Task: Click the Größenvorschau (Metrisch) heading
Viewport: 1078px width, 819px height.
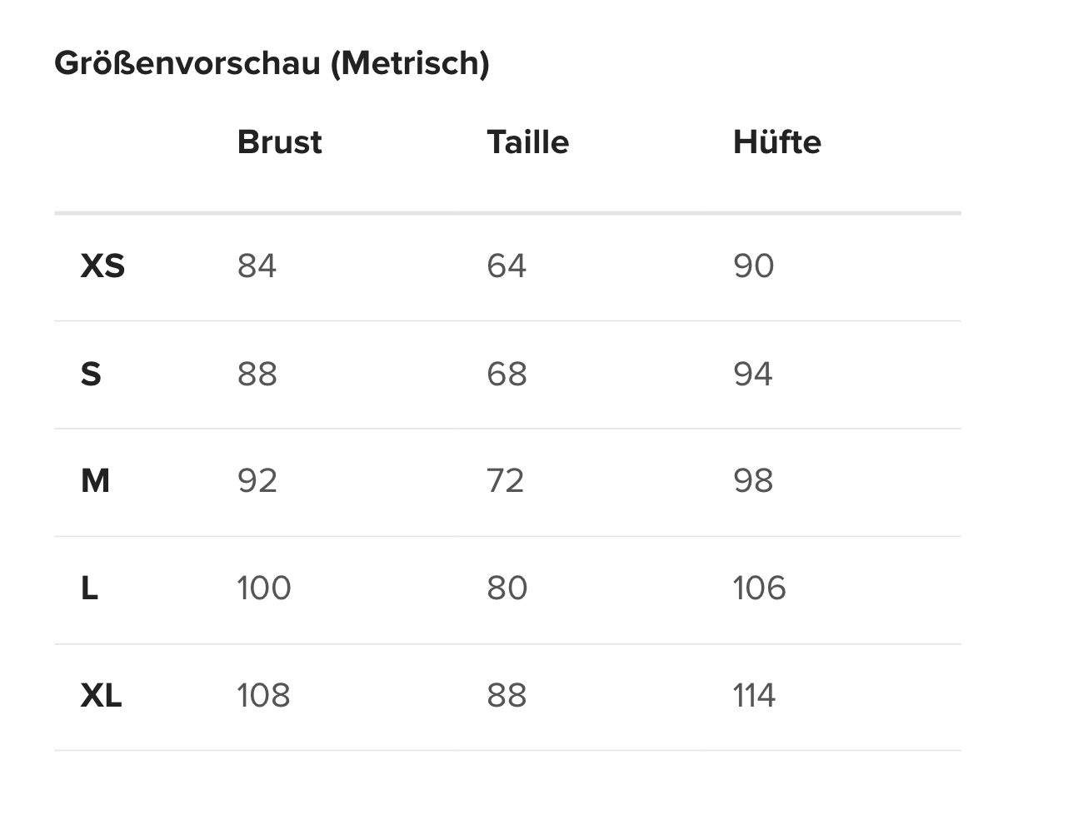Action: (272, 63)
